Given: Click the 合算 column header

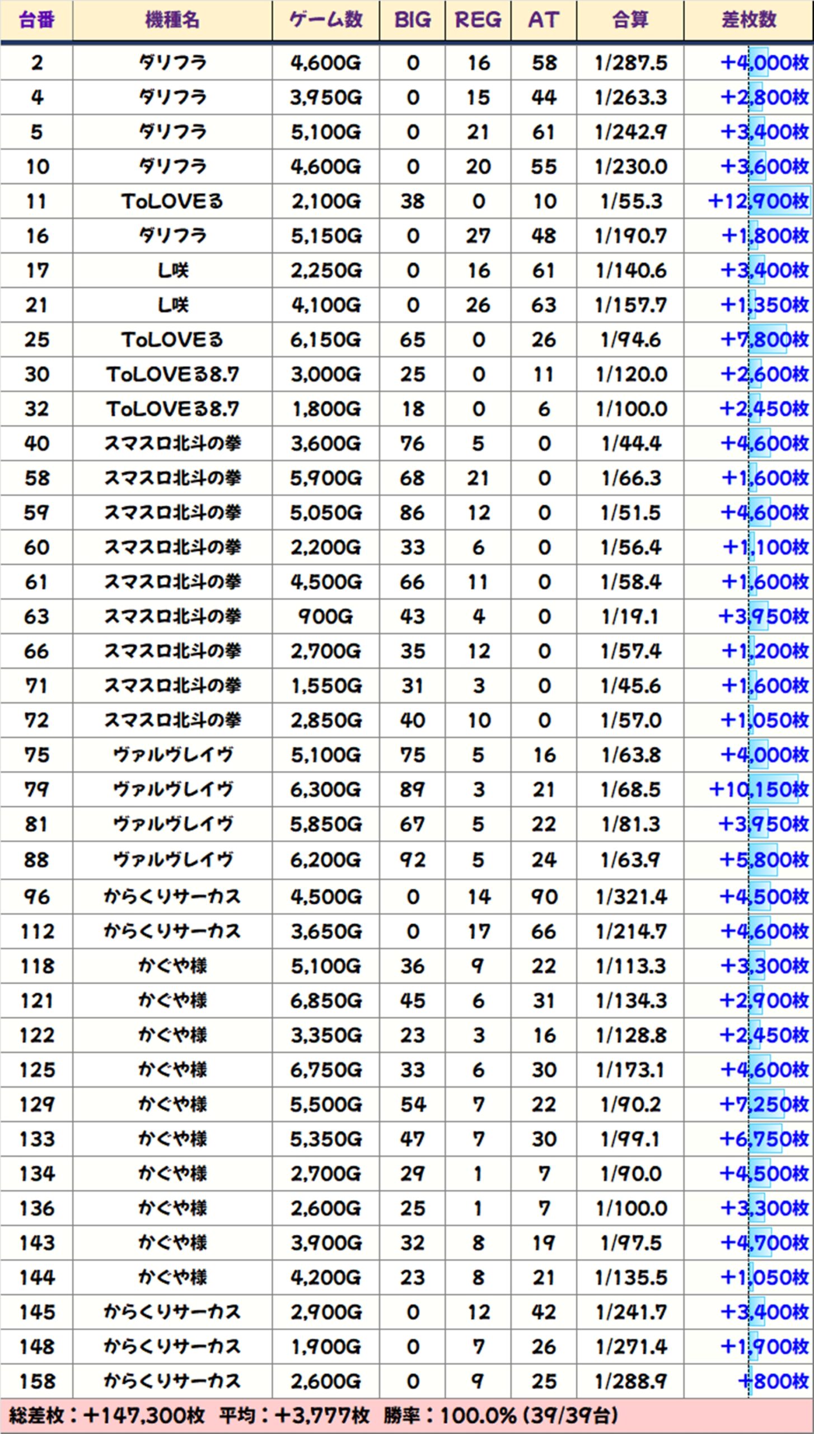Looking at the screenshot, I should tap(630, 20).
